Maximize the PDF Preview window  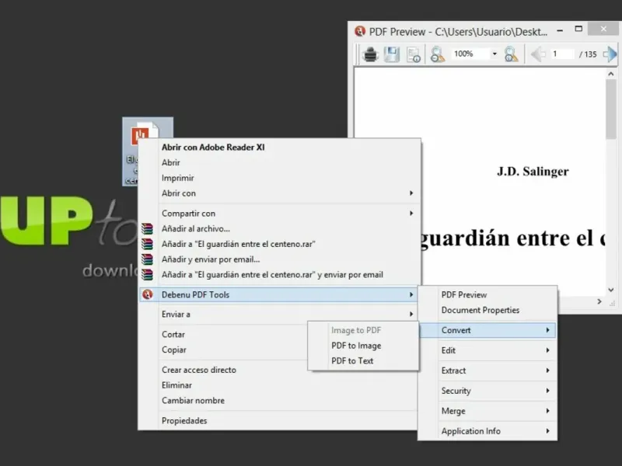tap(578, 29)
